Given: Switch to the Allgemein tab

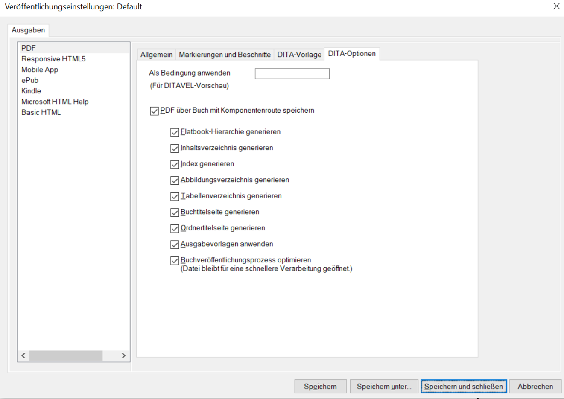Looking at the screenshot, I should tap(156, 55).
